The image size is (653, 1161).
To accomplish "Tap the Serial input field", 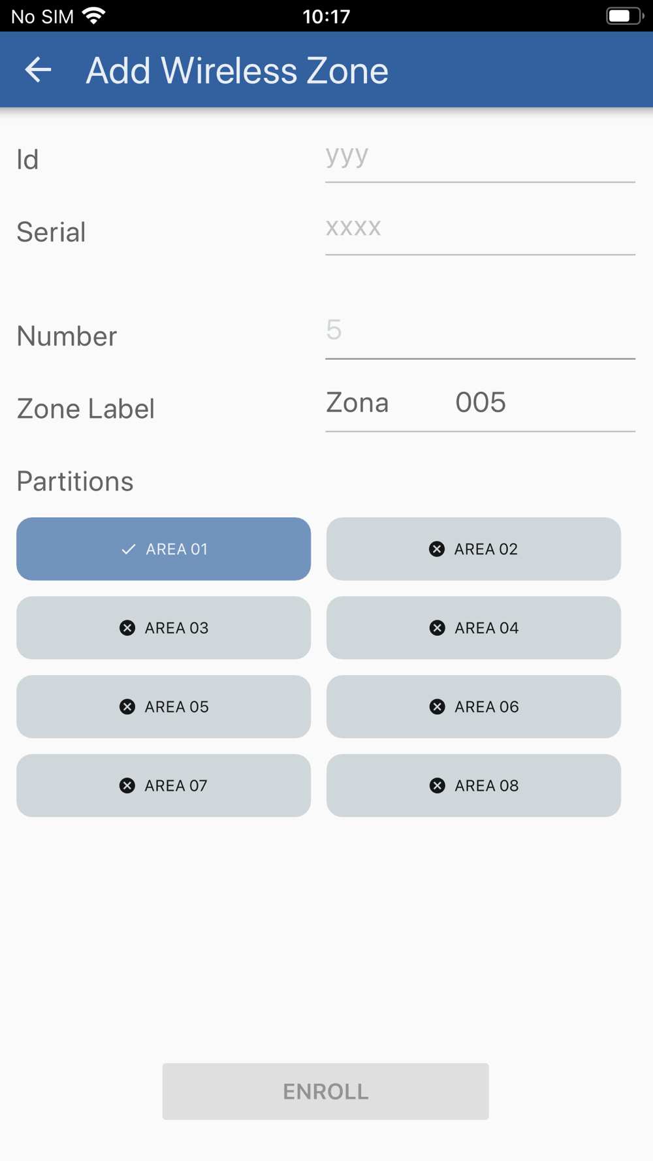I will 480,230.
